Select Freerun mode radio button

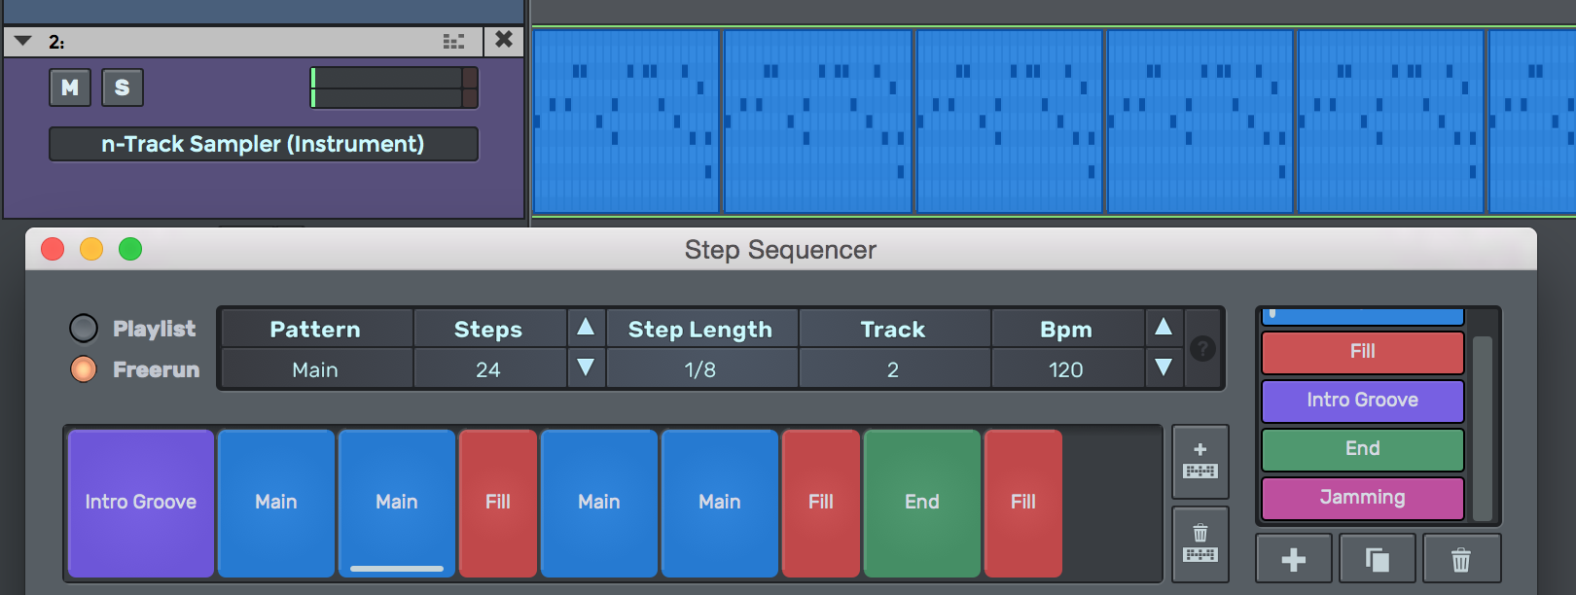pos(84,369)
